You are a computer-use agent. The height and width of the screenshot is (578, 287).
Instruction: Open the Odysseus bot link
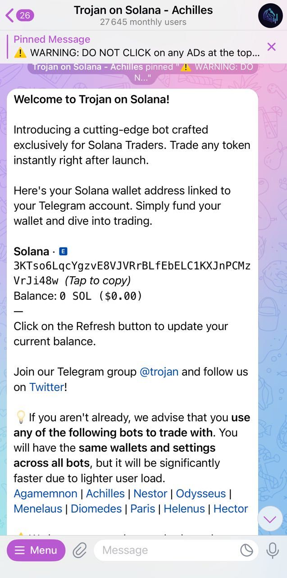pyautogui.click(x=201, y=494)
